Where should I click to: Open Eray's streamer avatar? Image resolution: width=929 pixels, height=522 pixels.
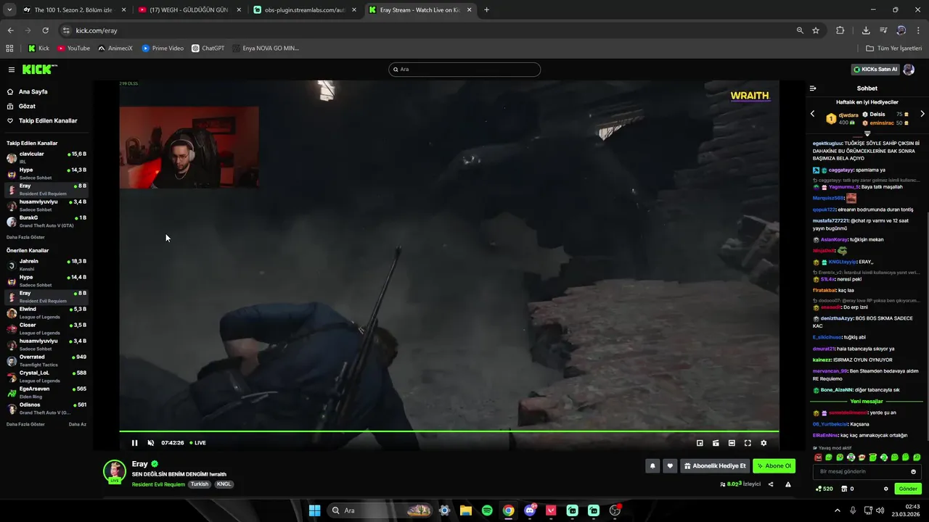tap(115, 471)
